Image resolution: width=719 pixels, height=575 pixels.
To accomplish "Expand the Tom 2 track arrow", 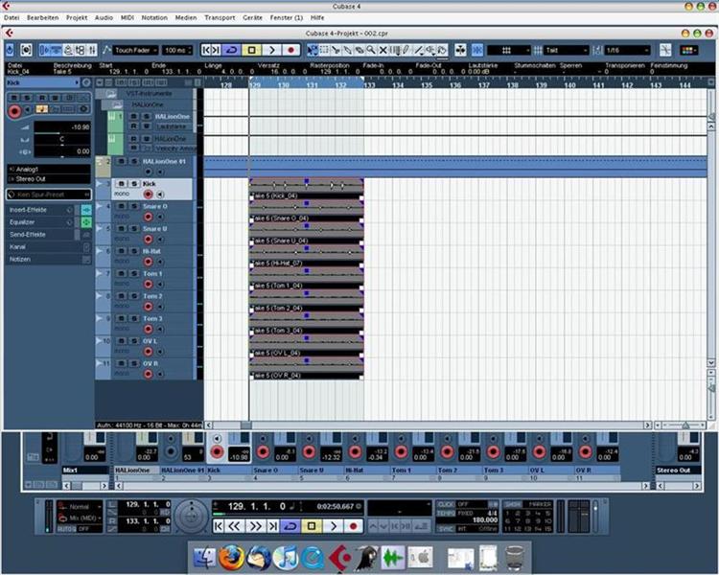I will pyautogui.click(x=100, y=296).
